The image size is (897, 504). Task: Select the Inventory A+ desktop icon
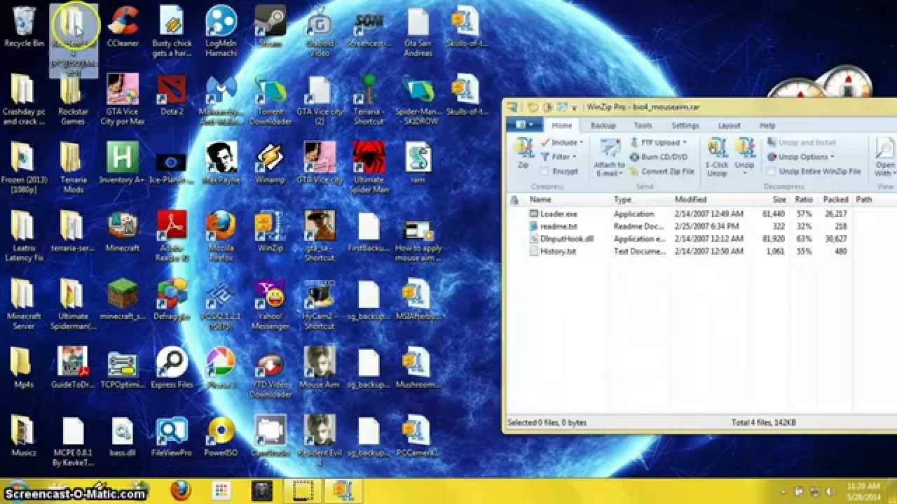pos(123,164)
